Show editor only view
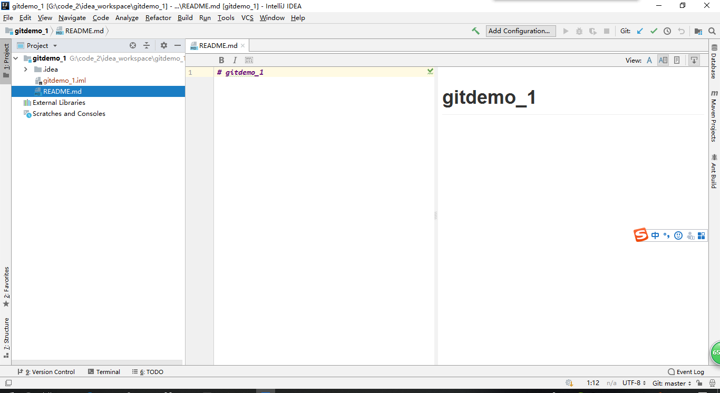Screen dimensions: 720x393 [x=649, y=60]
